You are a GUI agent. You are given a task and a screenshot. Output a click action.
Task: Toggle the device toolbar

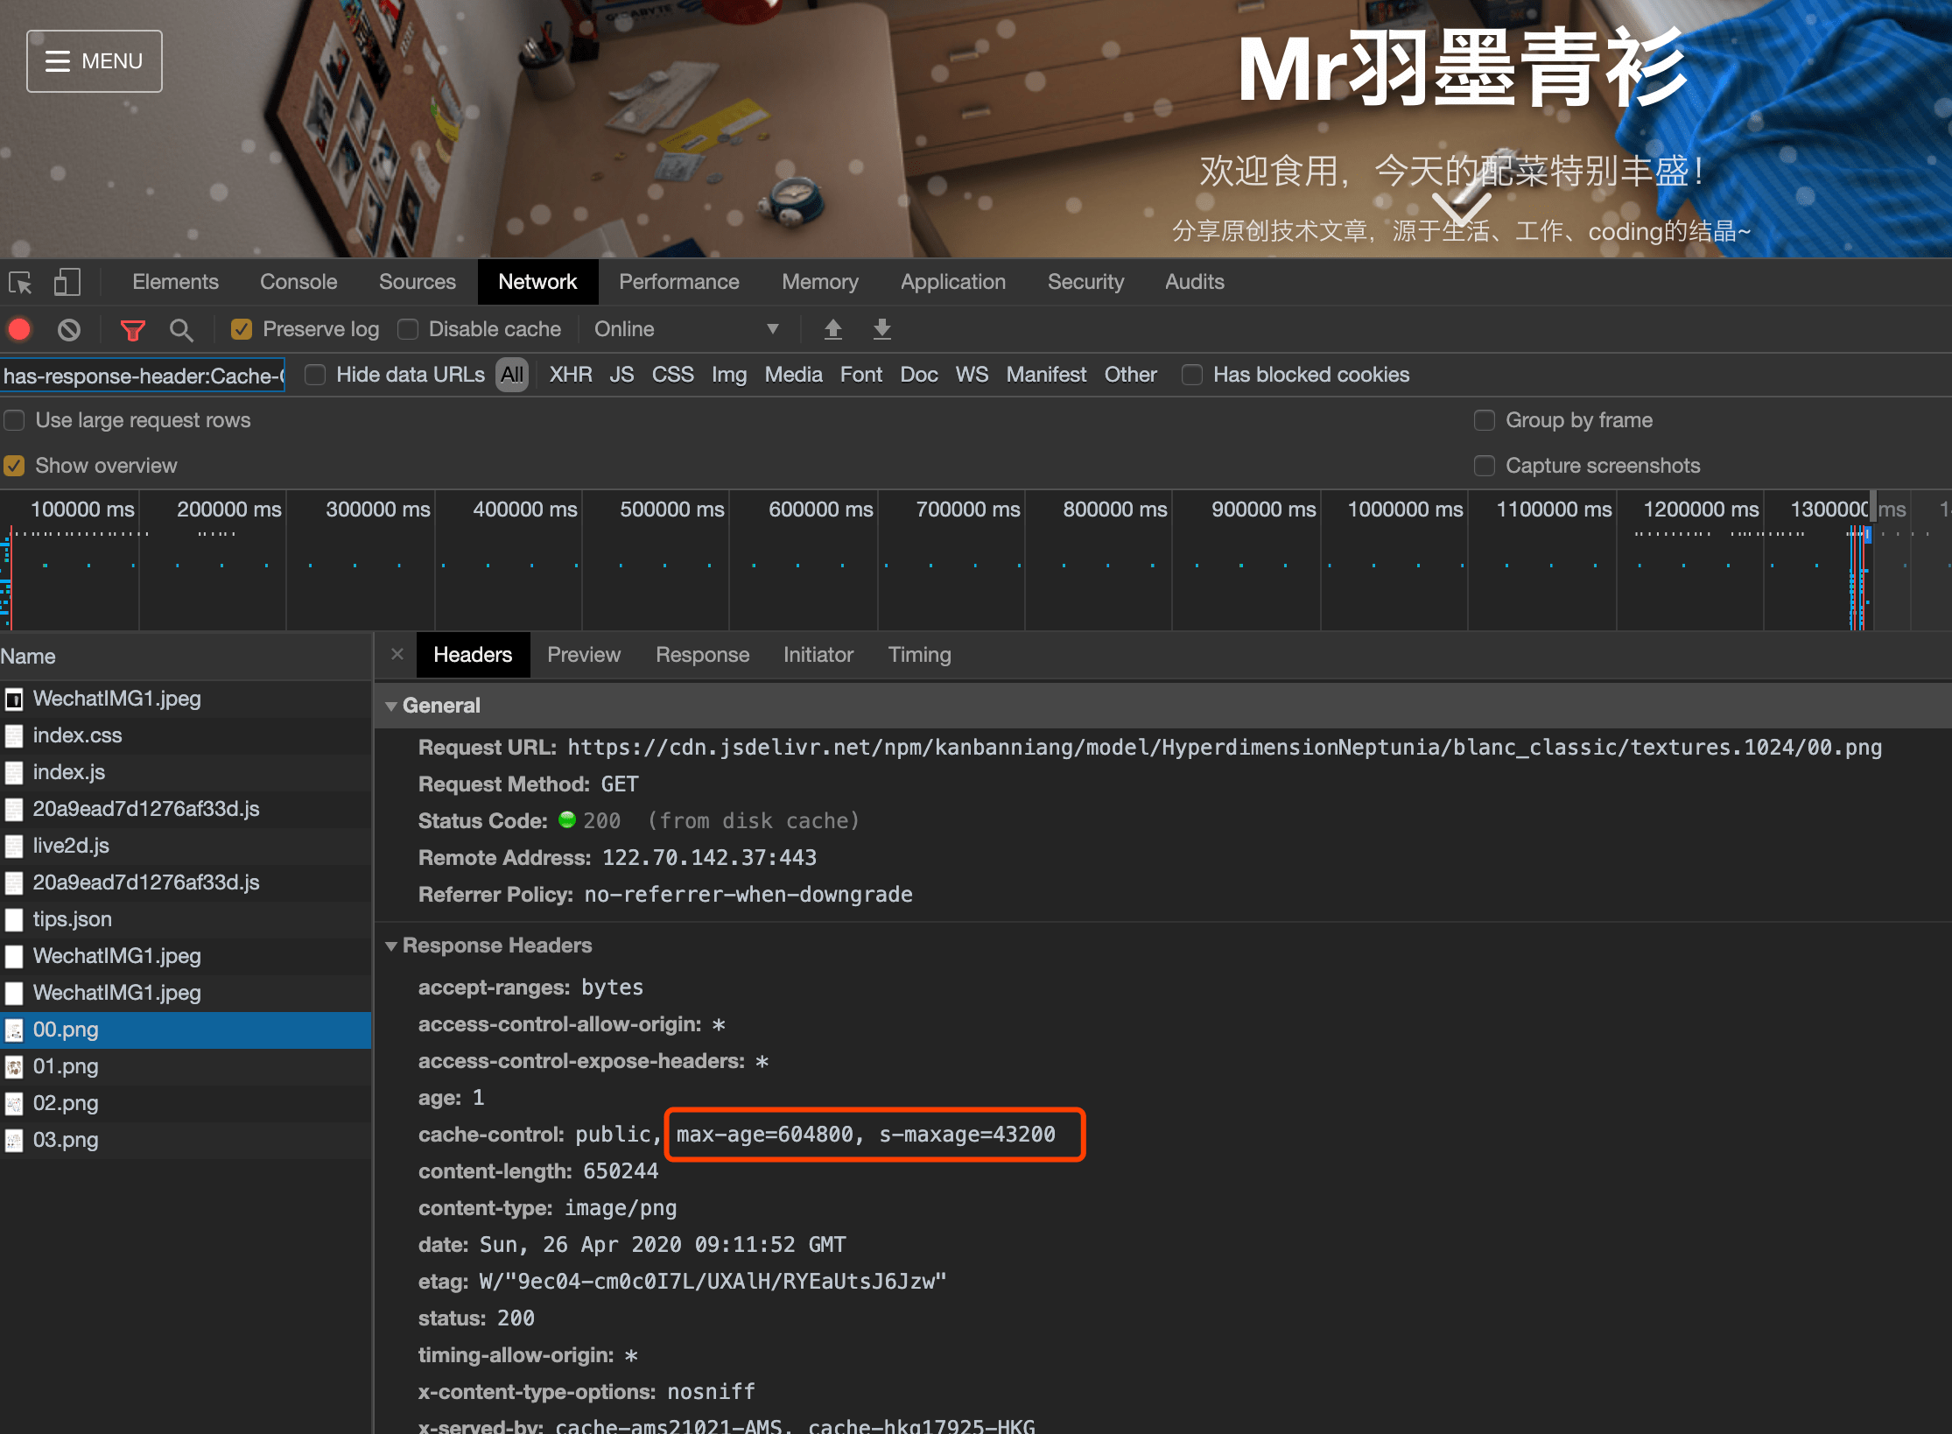(x=67, y=282)
